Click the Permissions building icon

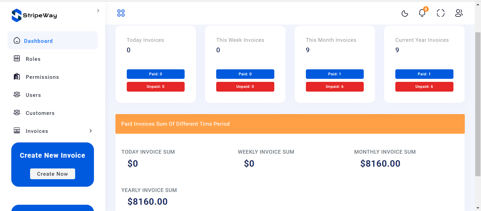point(17,76)
